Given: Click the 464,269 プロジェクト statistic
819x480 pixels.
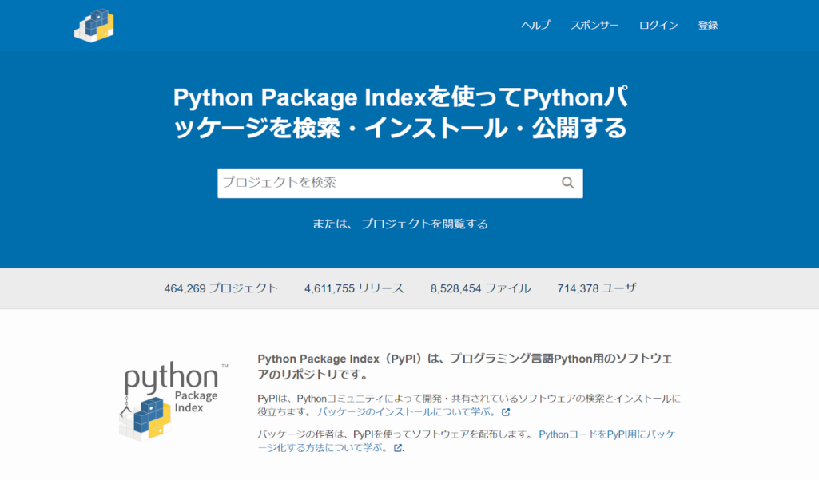Looking at the screenshot, I should [x=221, y=288].
